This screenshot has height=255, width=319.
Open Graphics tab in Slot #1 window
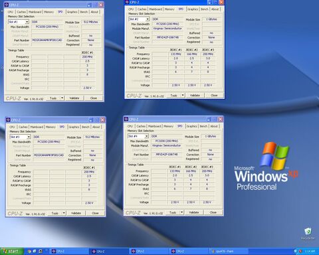pos(72,12)
